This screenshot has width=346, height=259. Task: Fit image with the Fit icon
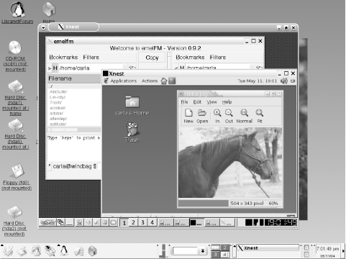pyautogui.click(x=260, y=116)
